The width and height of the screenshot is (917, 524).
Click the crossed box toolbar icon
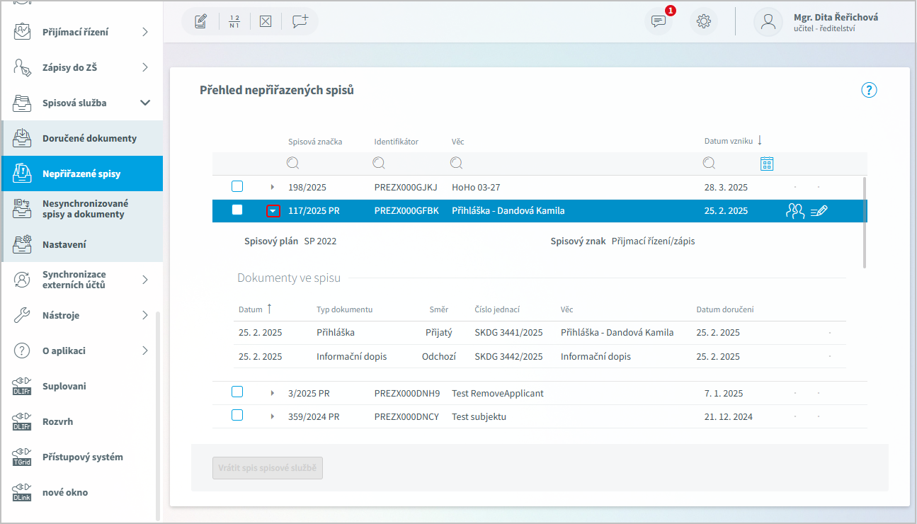tap(266, 21)
